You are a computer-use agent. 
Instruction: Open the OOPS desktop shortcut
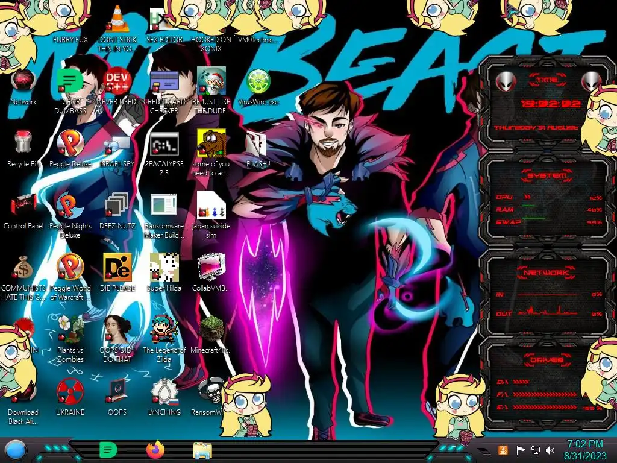117,398
